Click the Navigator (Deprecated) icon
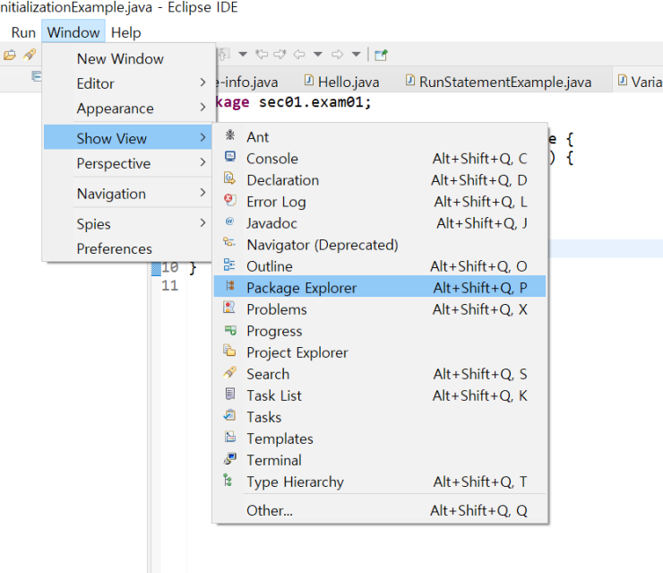663x573 pixels. (x=229, y=242)
